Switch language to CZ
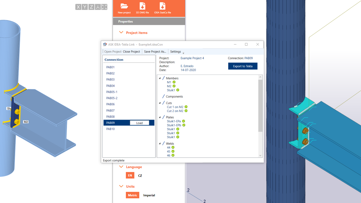Viewport: 361px width, 203px height. pos(140,176)
